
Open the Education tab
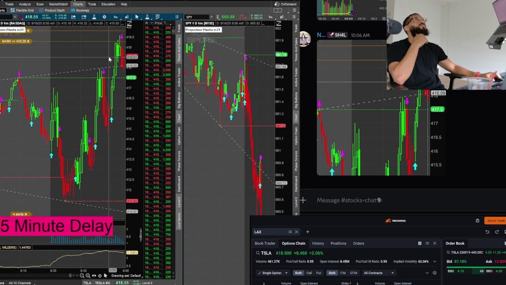click(108, 4)
